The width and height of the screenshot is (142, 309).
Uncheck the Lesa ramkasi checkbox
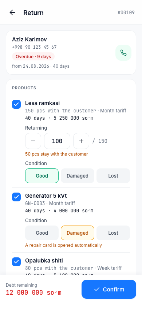coord(16,104)
